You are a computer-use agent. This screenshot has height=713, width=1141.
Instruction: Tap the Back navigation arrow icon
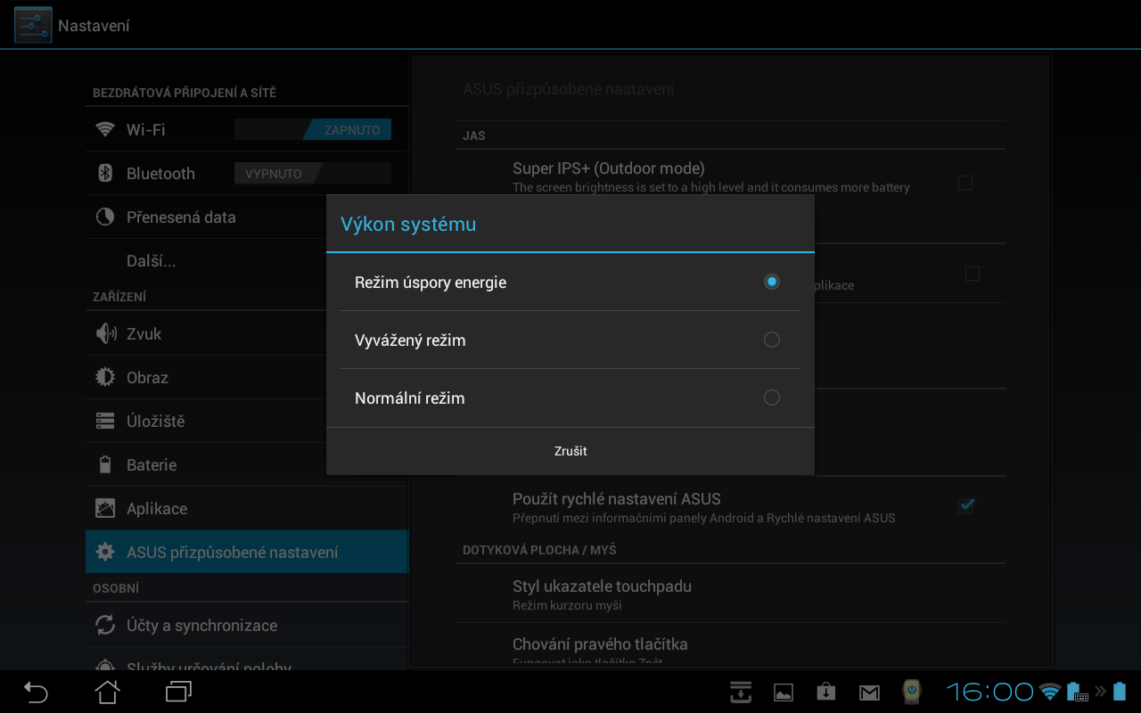pyautogui.click(x=34, y=692)
